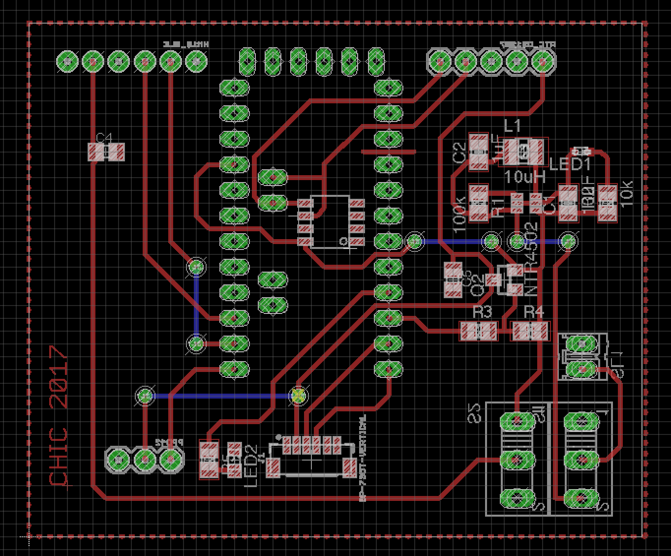The image size is (671, 556).
Task: Click the vertical blue bottom-layer trace
Action: [197, 304]
